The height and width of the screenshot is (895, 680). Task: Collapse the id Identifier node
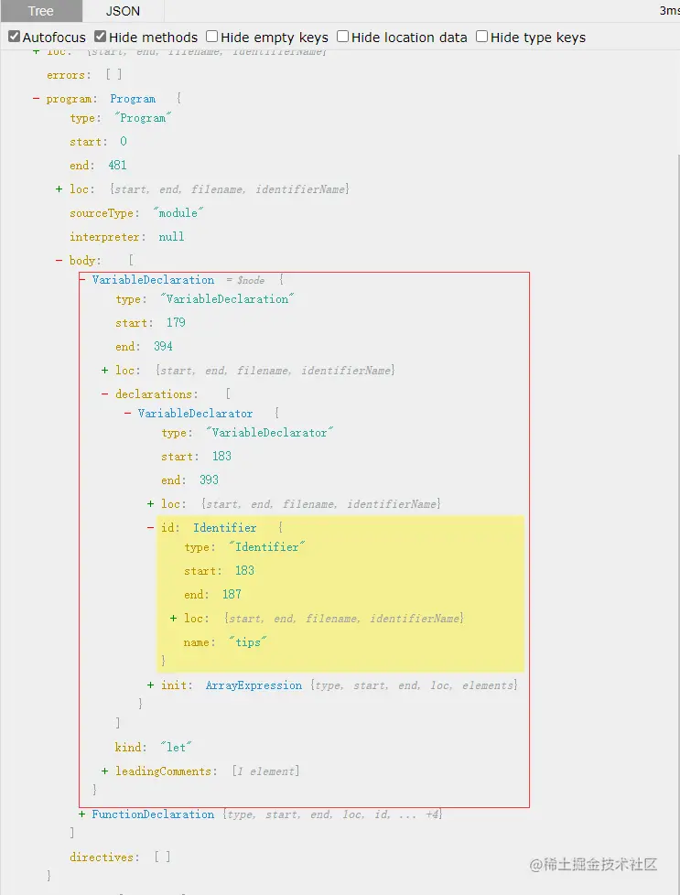pos(150,527)
